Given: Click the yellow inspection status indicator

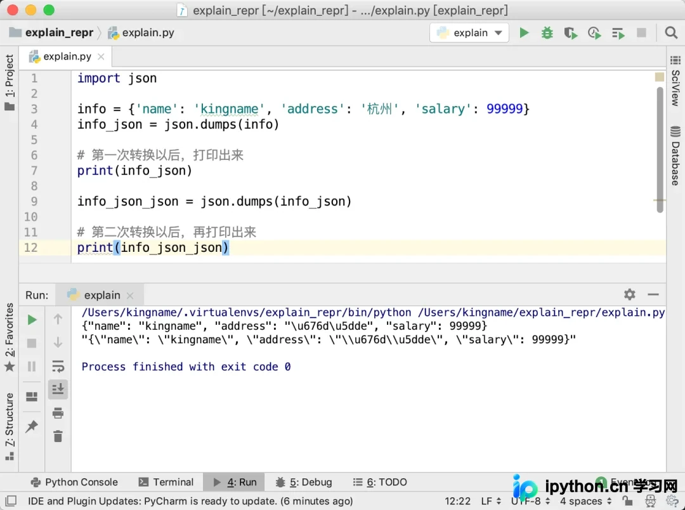Looking at the screenshot, I should 660,77.
